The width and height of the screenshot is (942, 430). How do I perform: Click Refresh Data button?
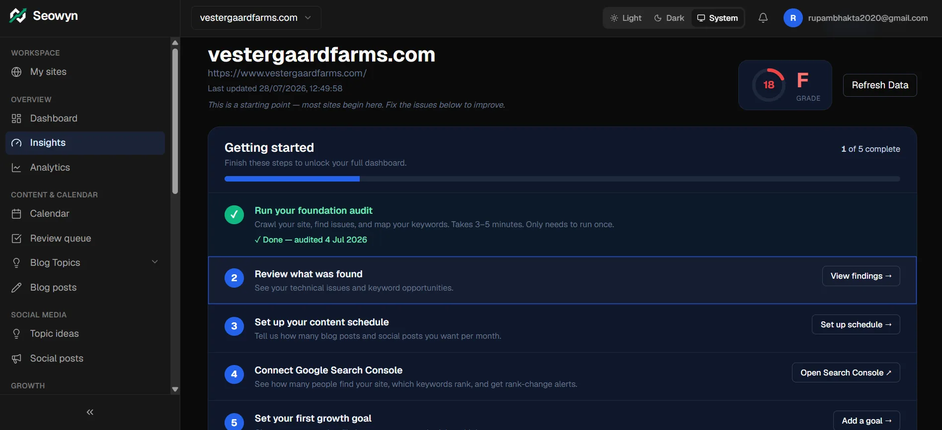click(x=880, y=85)
